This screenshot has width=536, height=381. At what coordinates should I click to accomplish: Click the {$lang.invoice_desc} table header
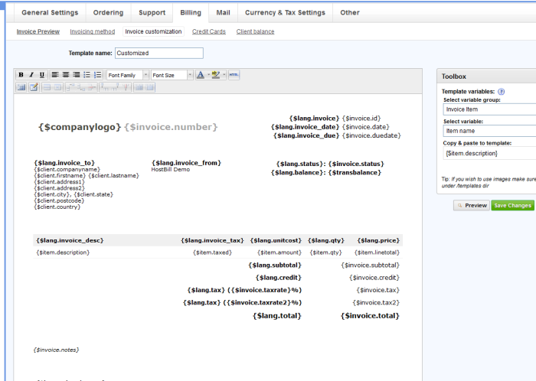click(x=70, y=240)
